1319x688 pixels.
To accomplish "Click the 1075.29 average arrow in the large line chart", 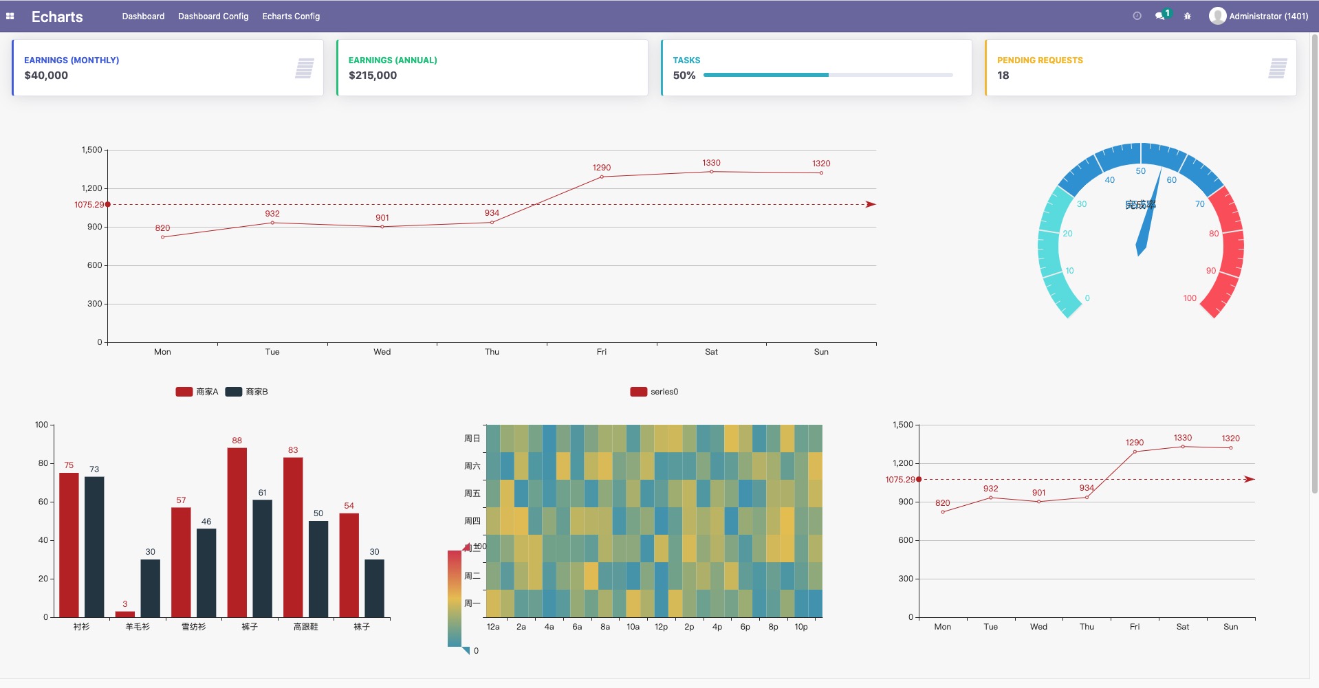I will click(871, 204).
